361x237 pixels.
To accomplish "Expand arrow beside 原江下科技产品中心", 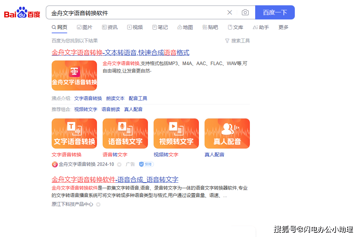I will click(x=98, y=204).
